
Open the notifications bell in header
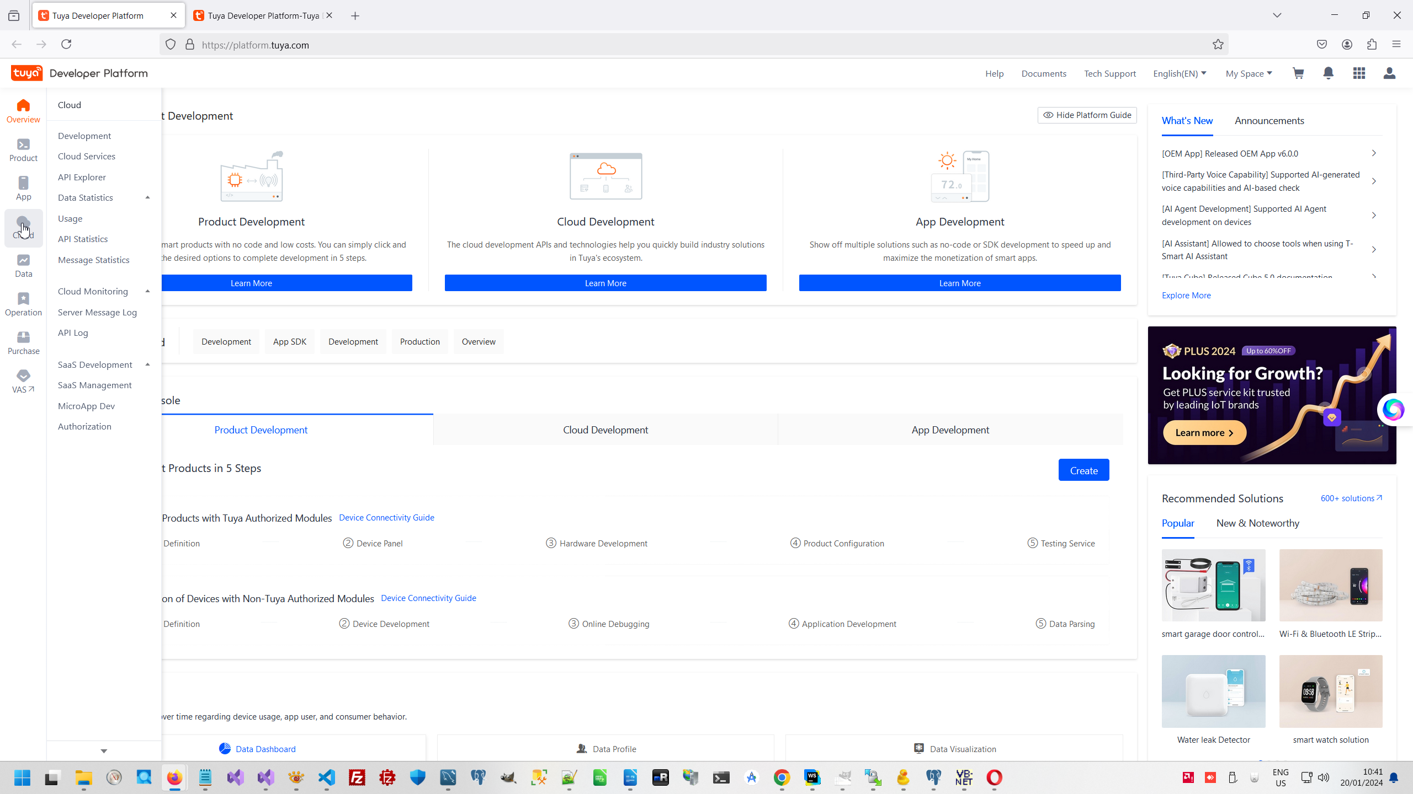point(1329,73)
